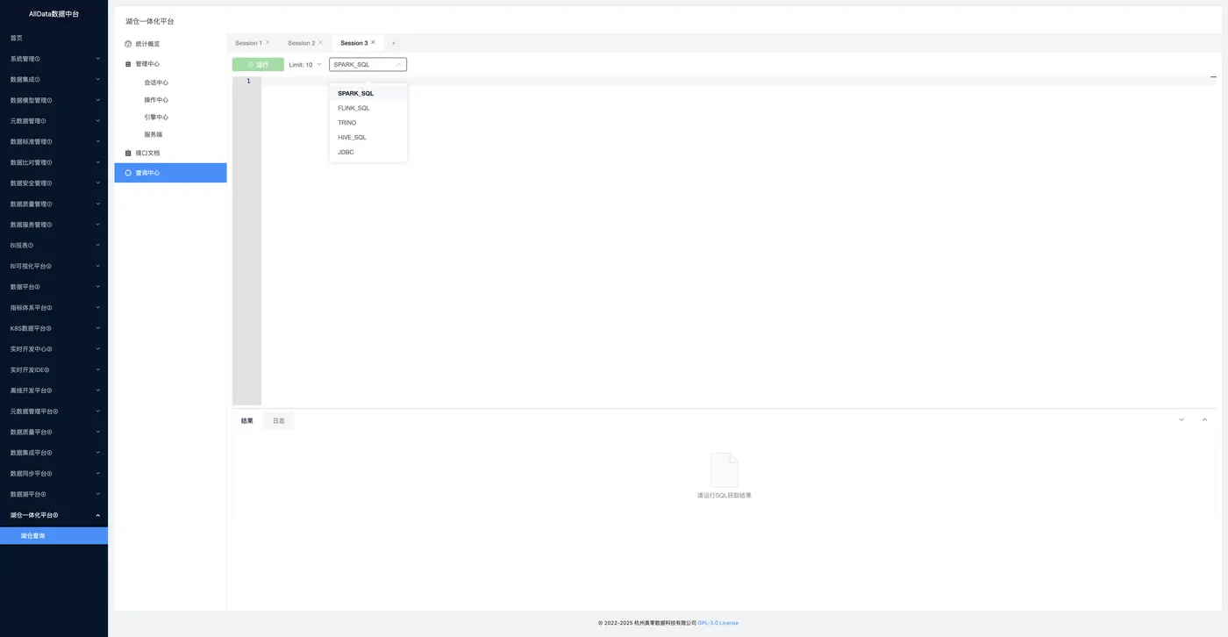Run the query with the 运行 button
This screenshot has height=637, width=1228.
pyautogui.click(x=258, y=65)
